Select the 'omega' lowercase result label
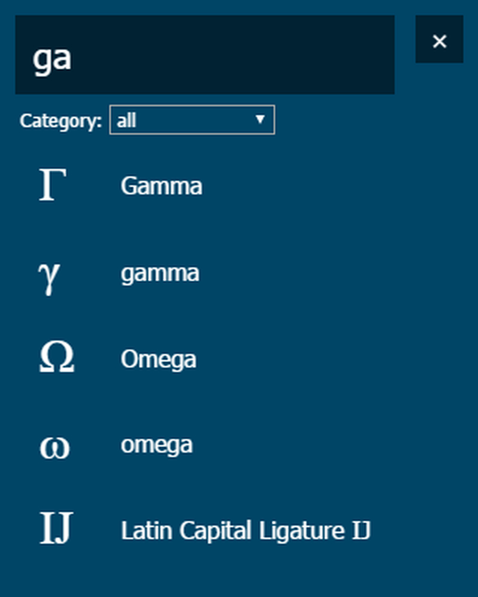Image resolution: width=478 pixels, height=597 pixels. tap(157, 445)
